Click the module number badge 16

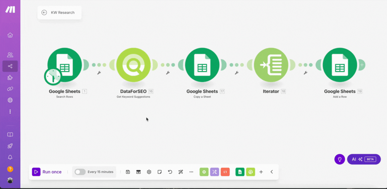click(151, 91)
